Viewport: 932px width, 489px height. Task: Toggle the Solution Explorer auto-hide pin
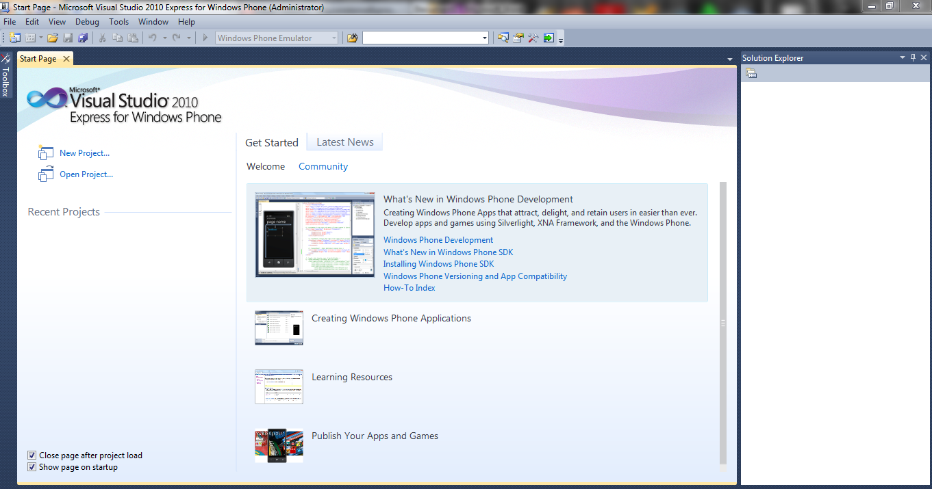click(x=913, y=58)
